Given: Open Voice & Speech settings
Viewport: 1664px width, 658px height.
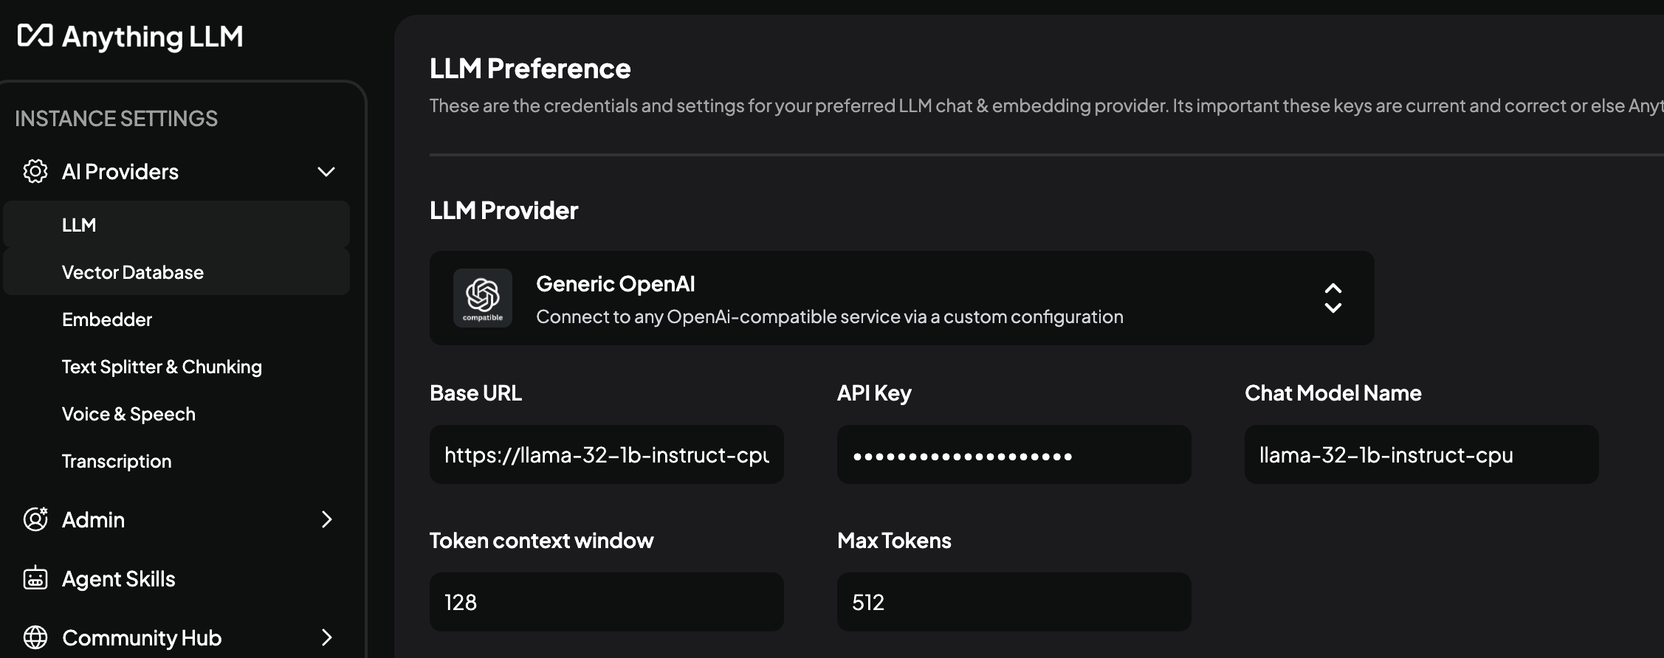Looking at the screenshot, I should (128, 414).
